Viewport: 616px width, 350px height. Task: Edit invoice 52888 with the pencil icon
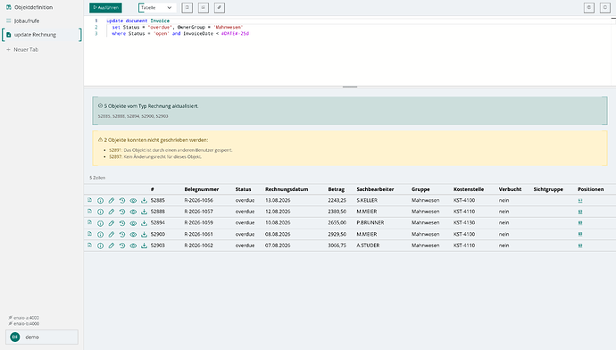coord(112,212)
